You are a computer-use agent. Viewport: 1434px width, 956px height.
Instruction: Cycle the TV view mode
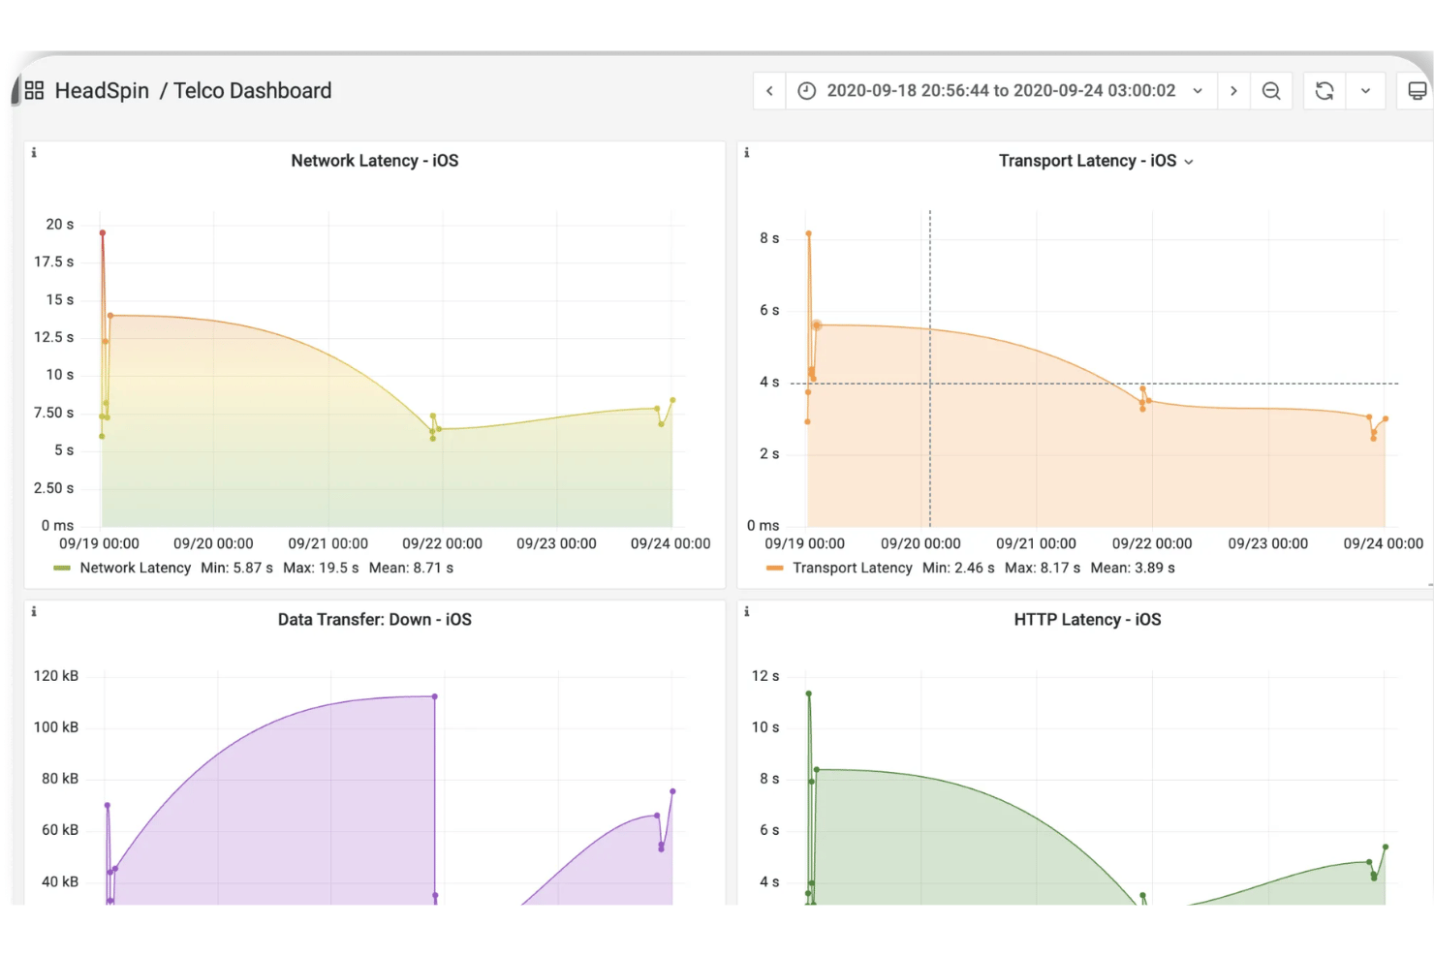click(x=1417, y=91)
